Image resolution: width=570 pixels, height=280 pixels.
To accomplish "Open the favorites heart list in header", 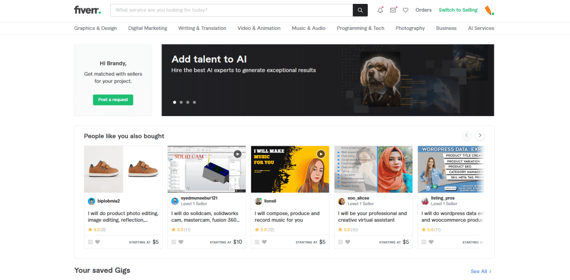I will click(406, 10).
